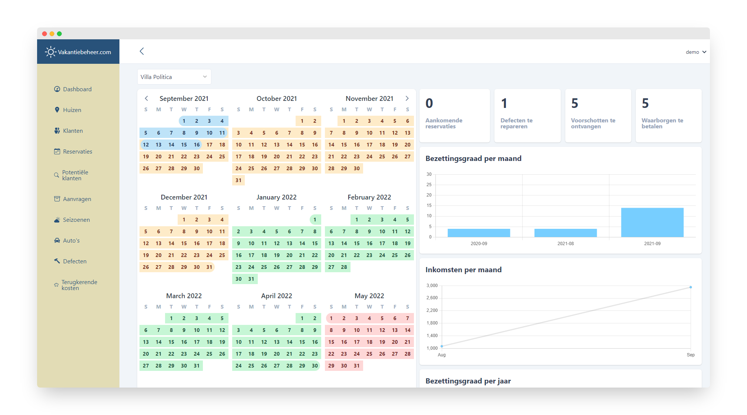Screen dimensions: 747x415
Task: Click the Klanten people icon
Action: pos(57,131)
